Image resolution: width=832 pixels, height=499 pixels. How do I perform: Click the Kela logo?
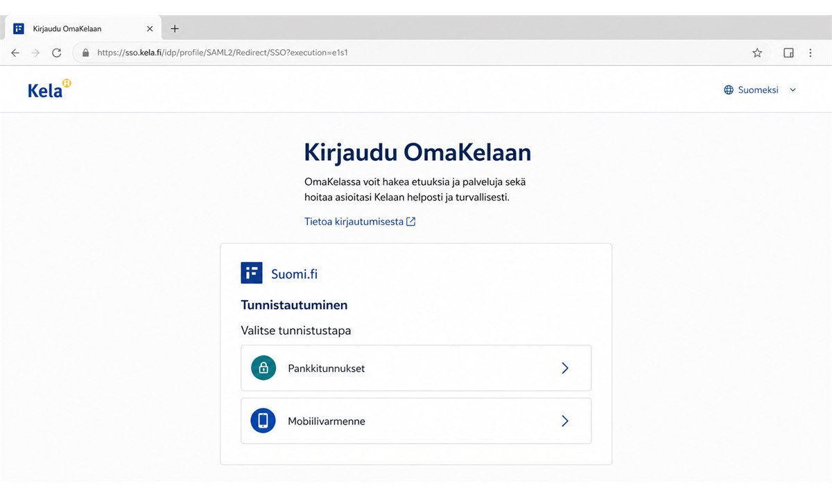(x=49, y=89)
